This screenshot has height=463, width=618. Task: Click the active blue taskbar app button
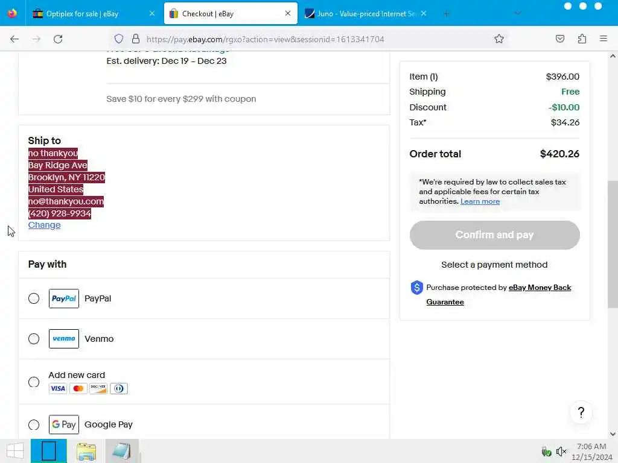[x=49, y=451]
